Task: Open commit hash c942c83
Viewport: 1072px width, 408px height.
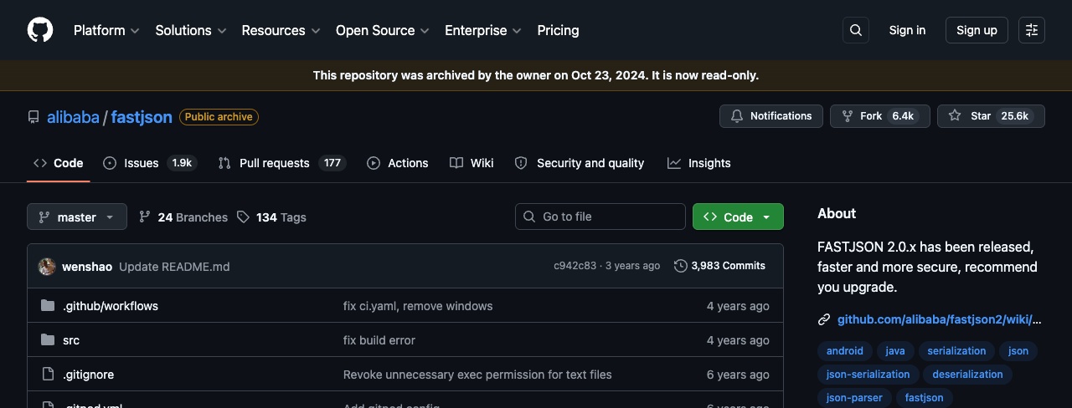Action: pyautogui.click(x=575, y=266)
